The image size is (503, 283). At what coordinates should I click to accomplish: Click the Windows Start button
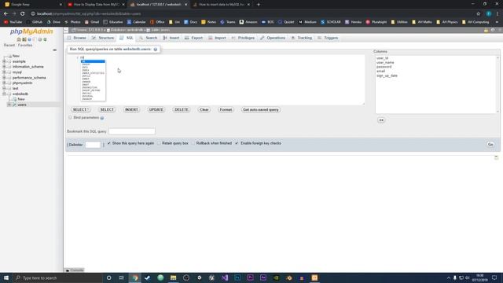point(6,277)
